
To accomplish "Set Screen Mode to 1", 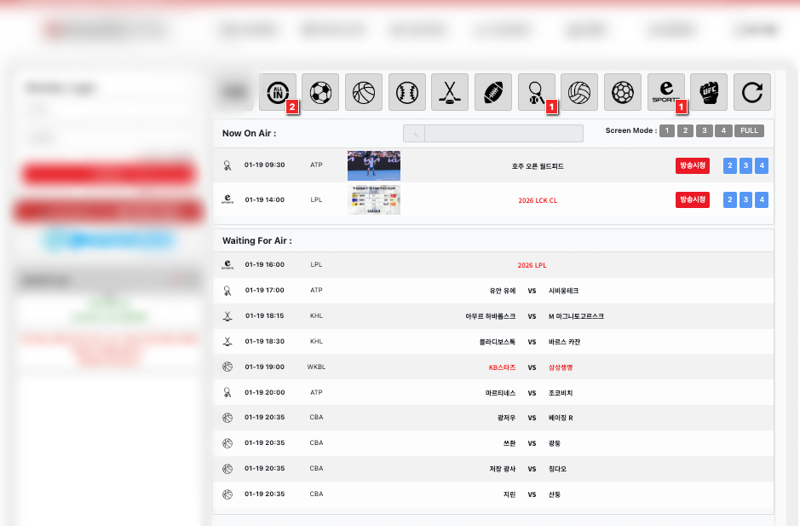I will click(666, 131).
